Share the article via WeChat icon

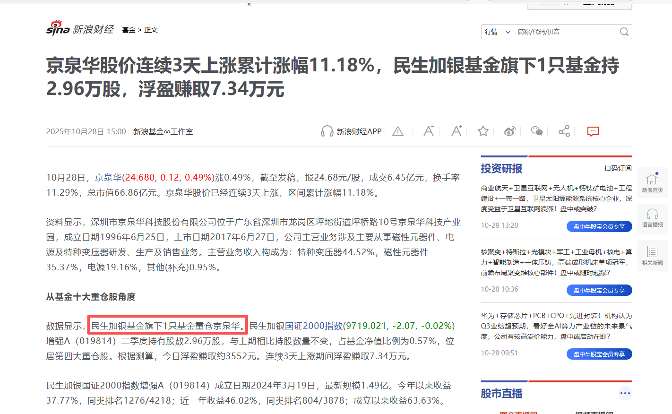tap(537, 131)
